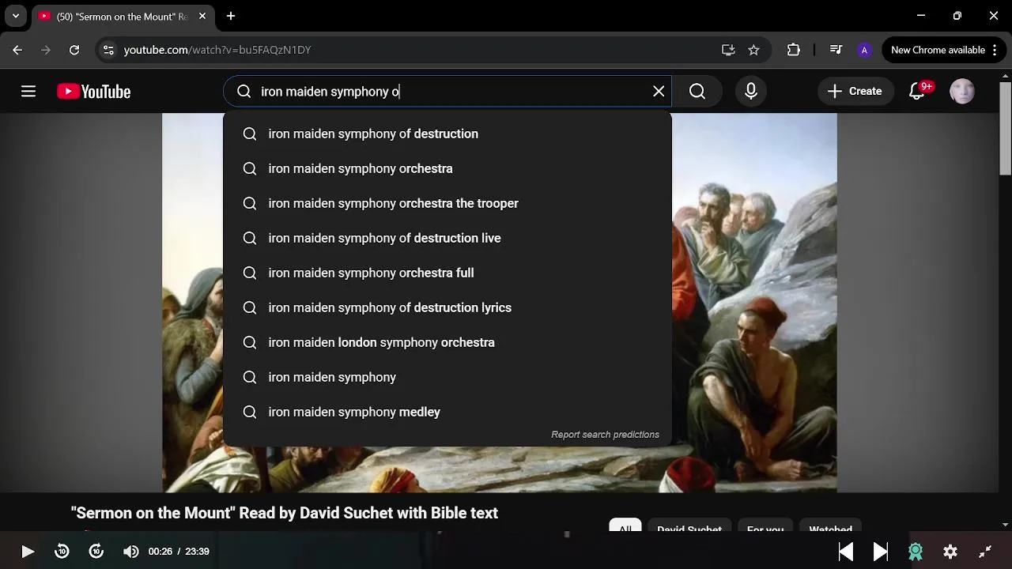Viewport: 1012px width, 569px height.
Task: Pick "iron maiden symphony medley" suggestion
Action: coord(354,412)
